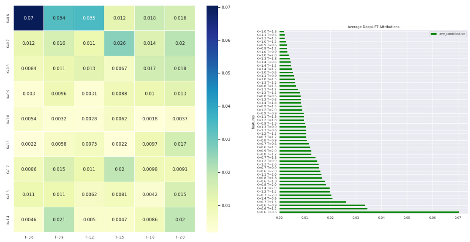This screenshot has height=242, width=470.
Task: Click the heatmap cell showing 0.021
Action: click(59, 220)
